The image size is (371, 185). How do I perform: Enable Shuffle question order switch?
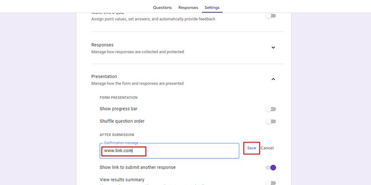[x=271, y=121]
